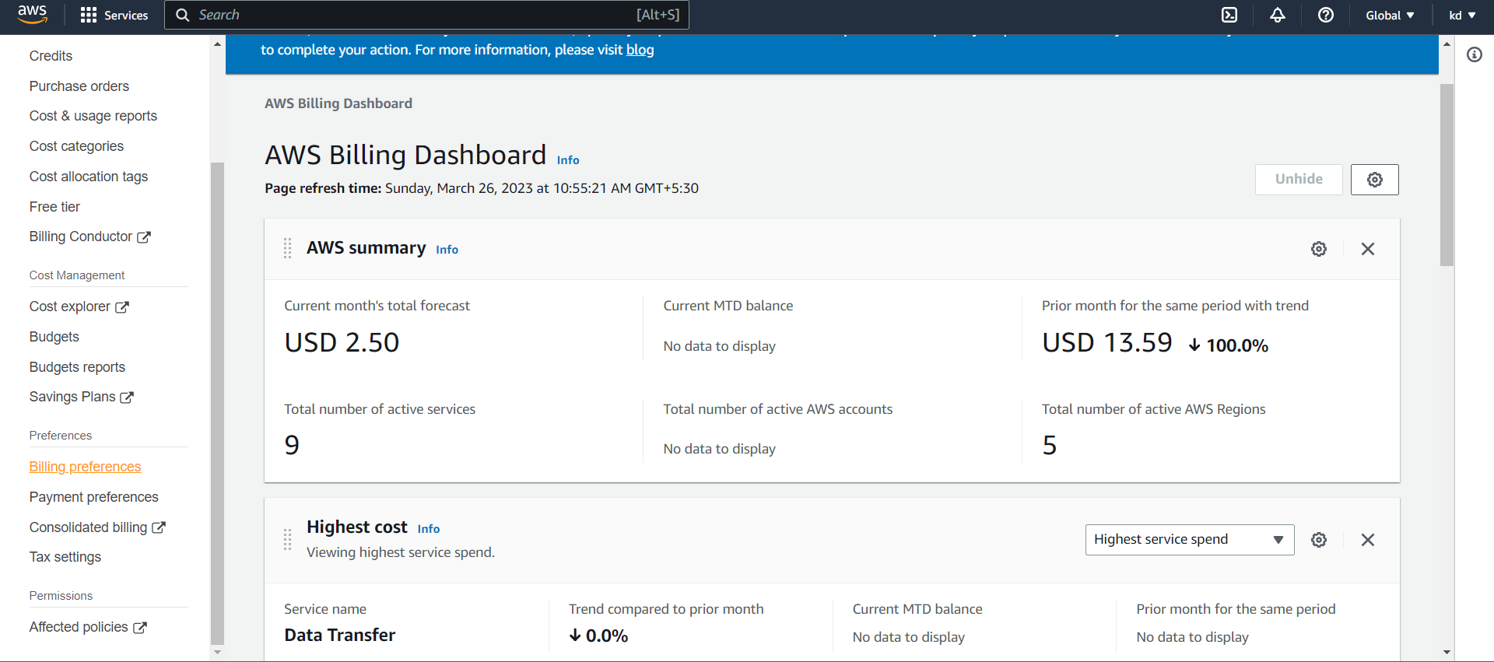Click main page scroll down arrow
This screenshot has width=1494, height=662.
coord(1447,653)
